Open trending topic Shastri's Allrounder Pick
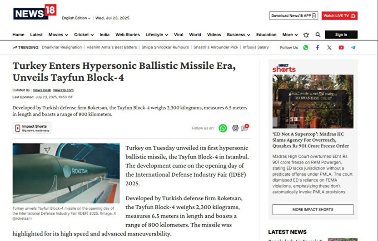Screen dimensions: 378x241 click(x=216, y=47)
